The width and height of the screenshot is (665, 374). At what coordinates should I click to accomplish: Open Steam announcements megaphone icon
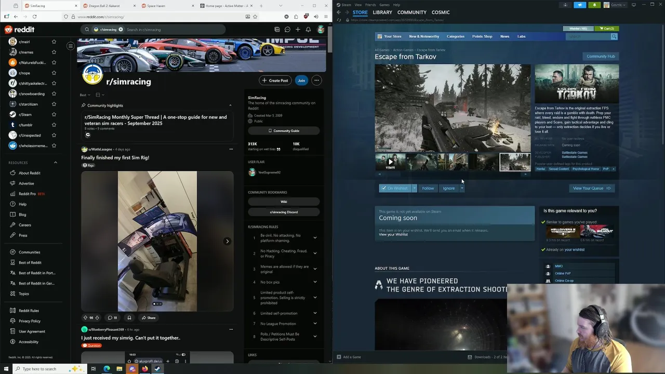pyautogui.click(x=580, y=5)
